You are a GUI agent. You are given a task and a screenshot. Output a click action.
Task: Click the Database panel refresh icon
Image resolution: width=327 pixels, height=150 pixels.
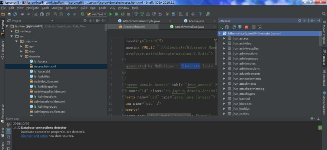coord(234,27)
